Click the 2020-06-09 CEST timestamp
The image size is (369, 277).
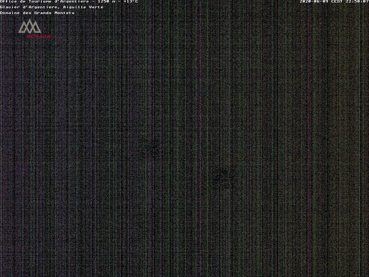tap(334, 1)
